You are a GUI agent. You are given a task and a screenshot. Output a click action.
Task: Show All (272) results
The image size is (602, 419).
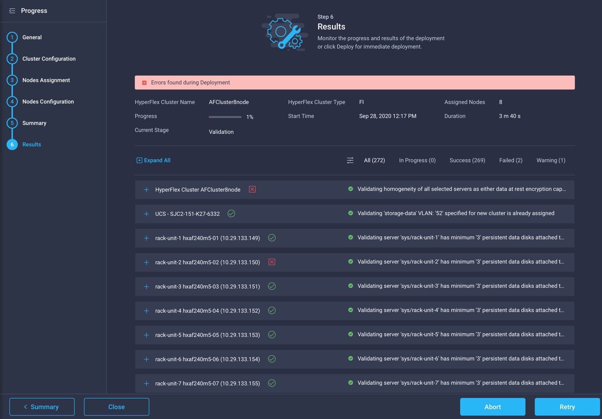[374, 160]
